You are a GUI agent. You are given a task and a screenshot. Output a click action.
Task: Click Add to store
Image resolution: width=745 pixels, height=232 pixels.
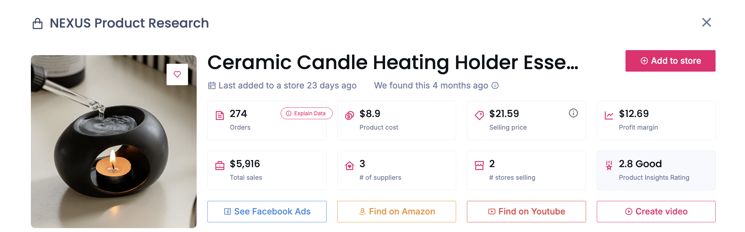[670, 61]
